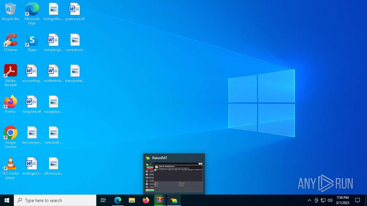Select the othermode... image file icon
This screenshot has height=206, width=367.
coord(53,167)
